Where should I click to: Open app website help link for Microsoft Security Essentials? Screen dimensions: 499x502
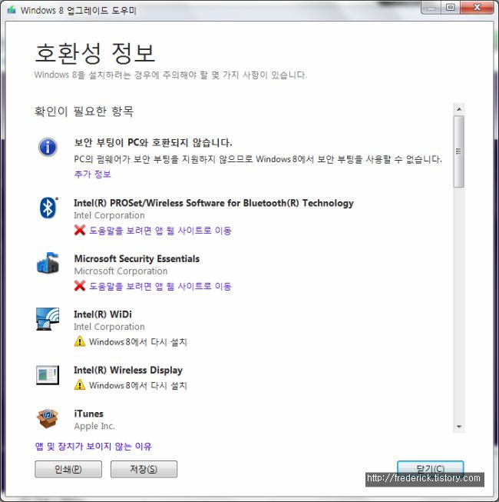(x=160, y=286)
